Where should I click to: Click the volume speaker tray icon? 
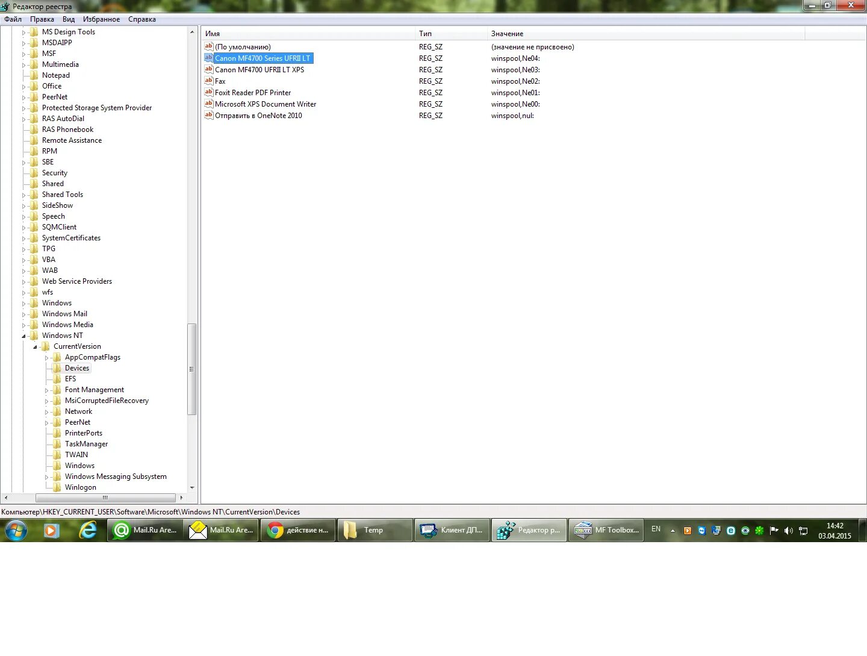click(x=789, y=531)
